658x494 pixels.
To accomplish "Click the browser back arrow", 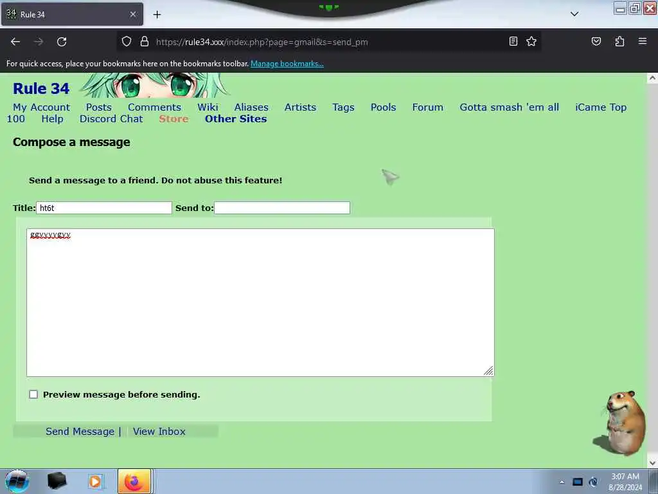I will tap(15, 42).
